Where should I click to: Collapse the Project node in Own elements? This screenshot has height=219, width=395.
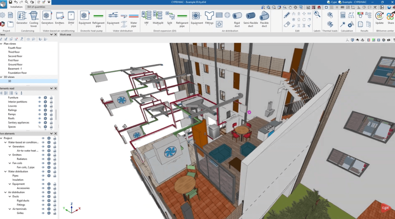[1, 138]
